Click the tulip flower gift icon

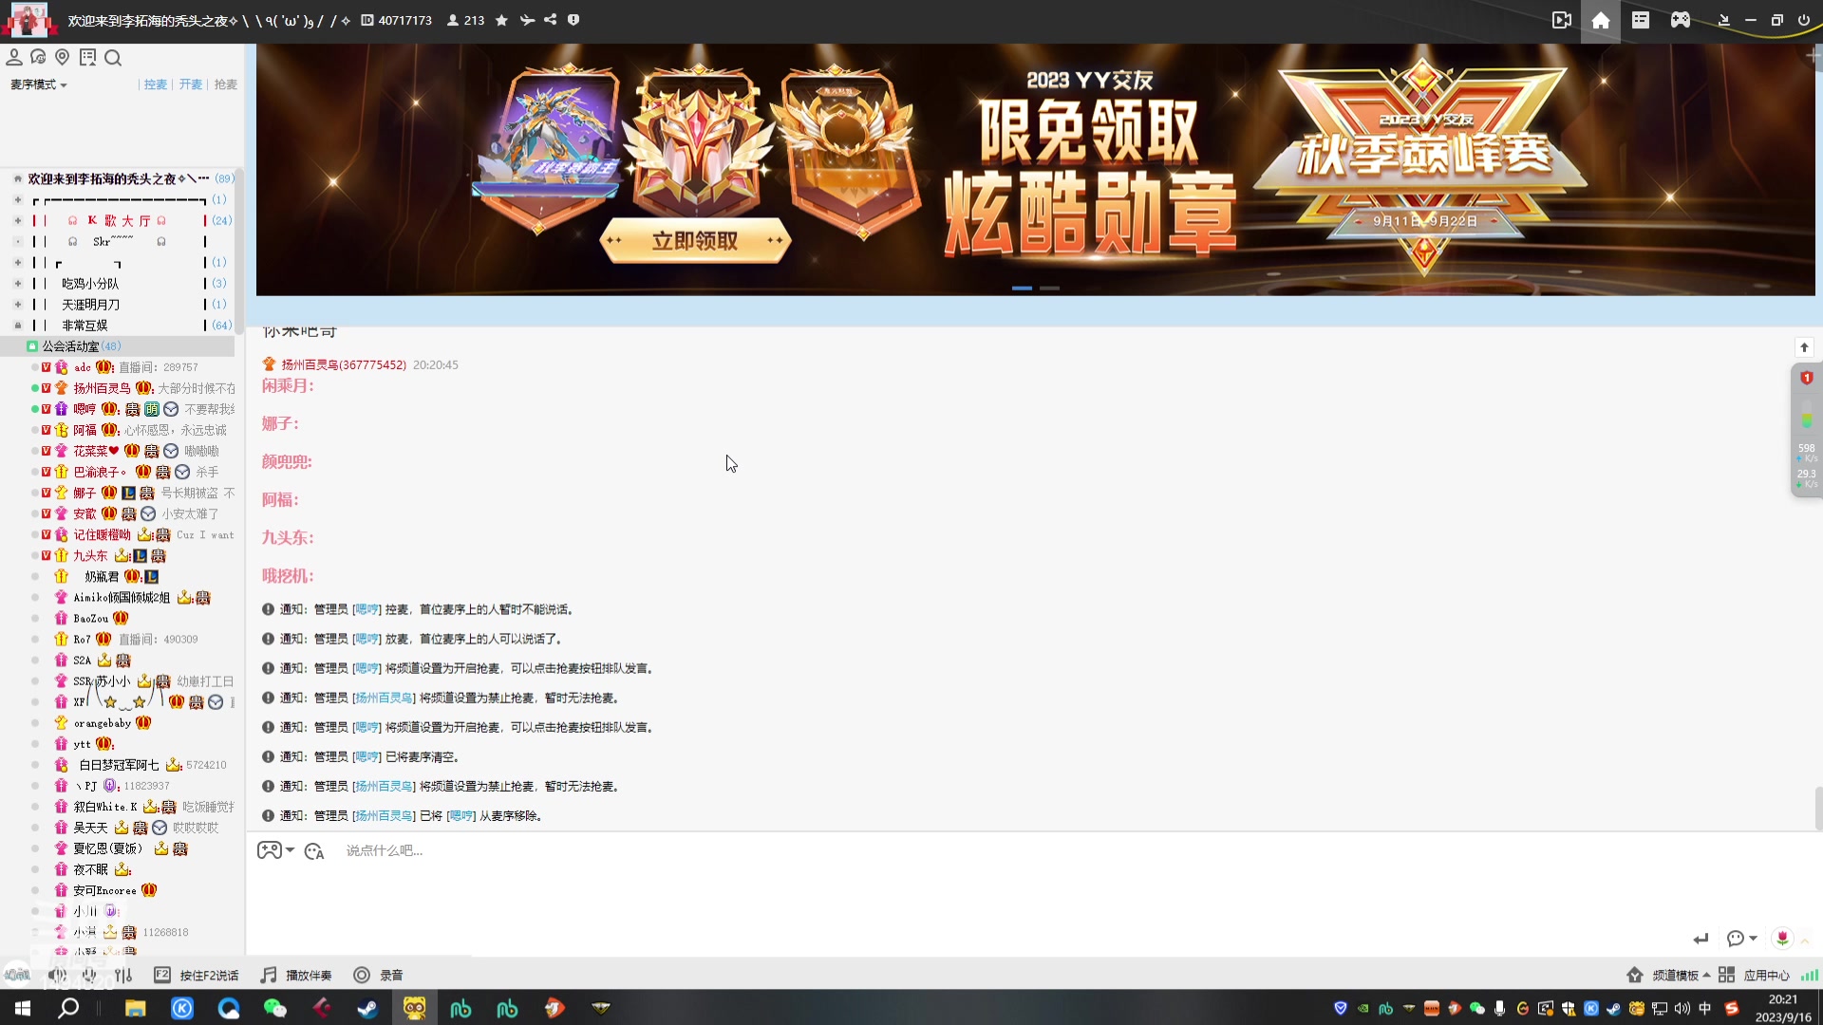pyautogui.click(x=1782, y=938)
